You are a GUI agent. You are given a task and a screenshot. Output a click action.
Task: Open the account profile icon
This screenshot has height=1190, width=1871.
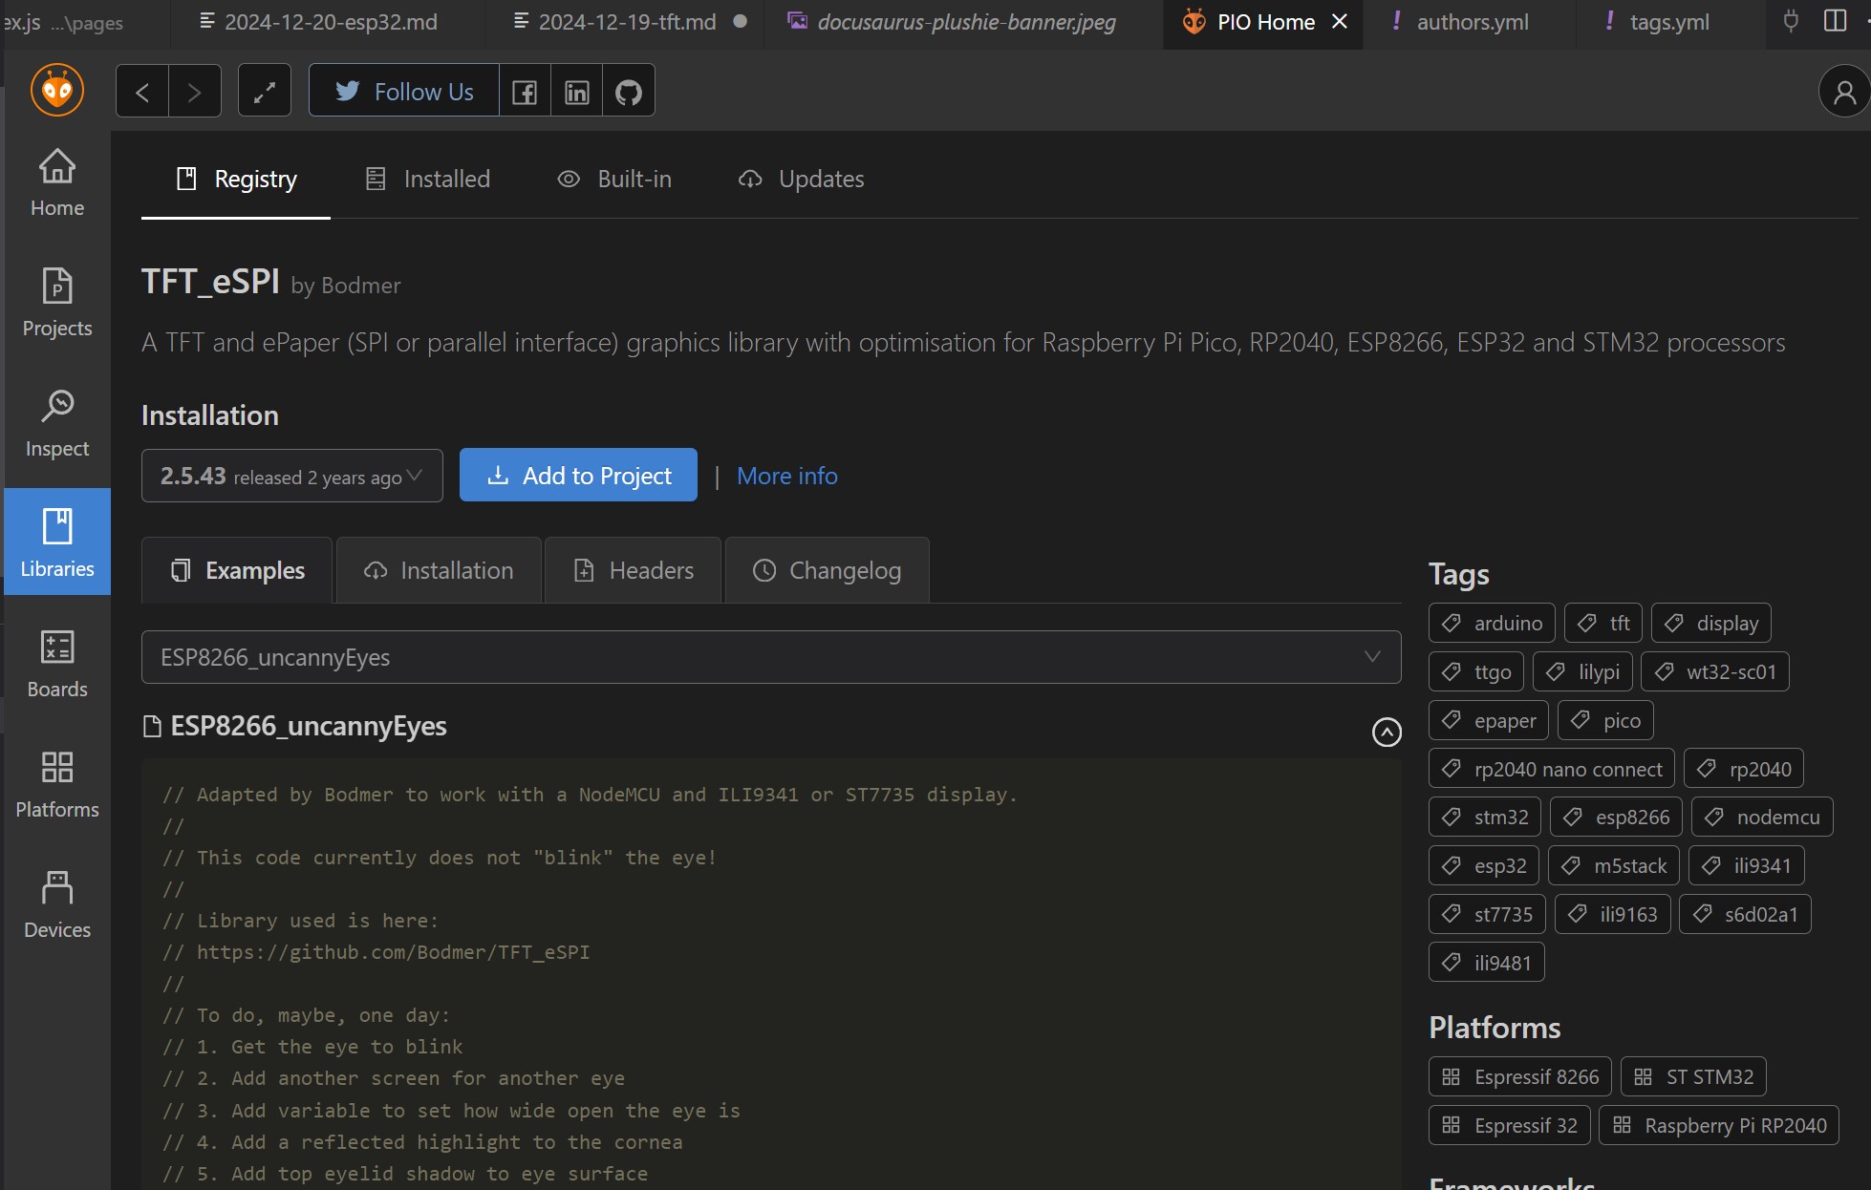click(1844, 92)
